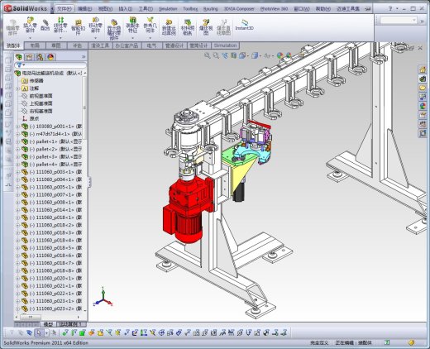Expand the 111060_p020<1> component
This screenshot has height=349, width=430.
click(17, 279)
